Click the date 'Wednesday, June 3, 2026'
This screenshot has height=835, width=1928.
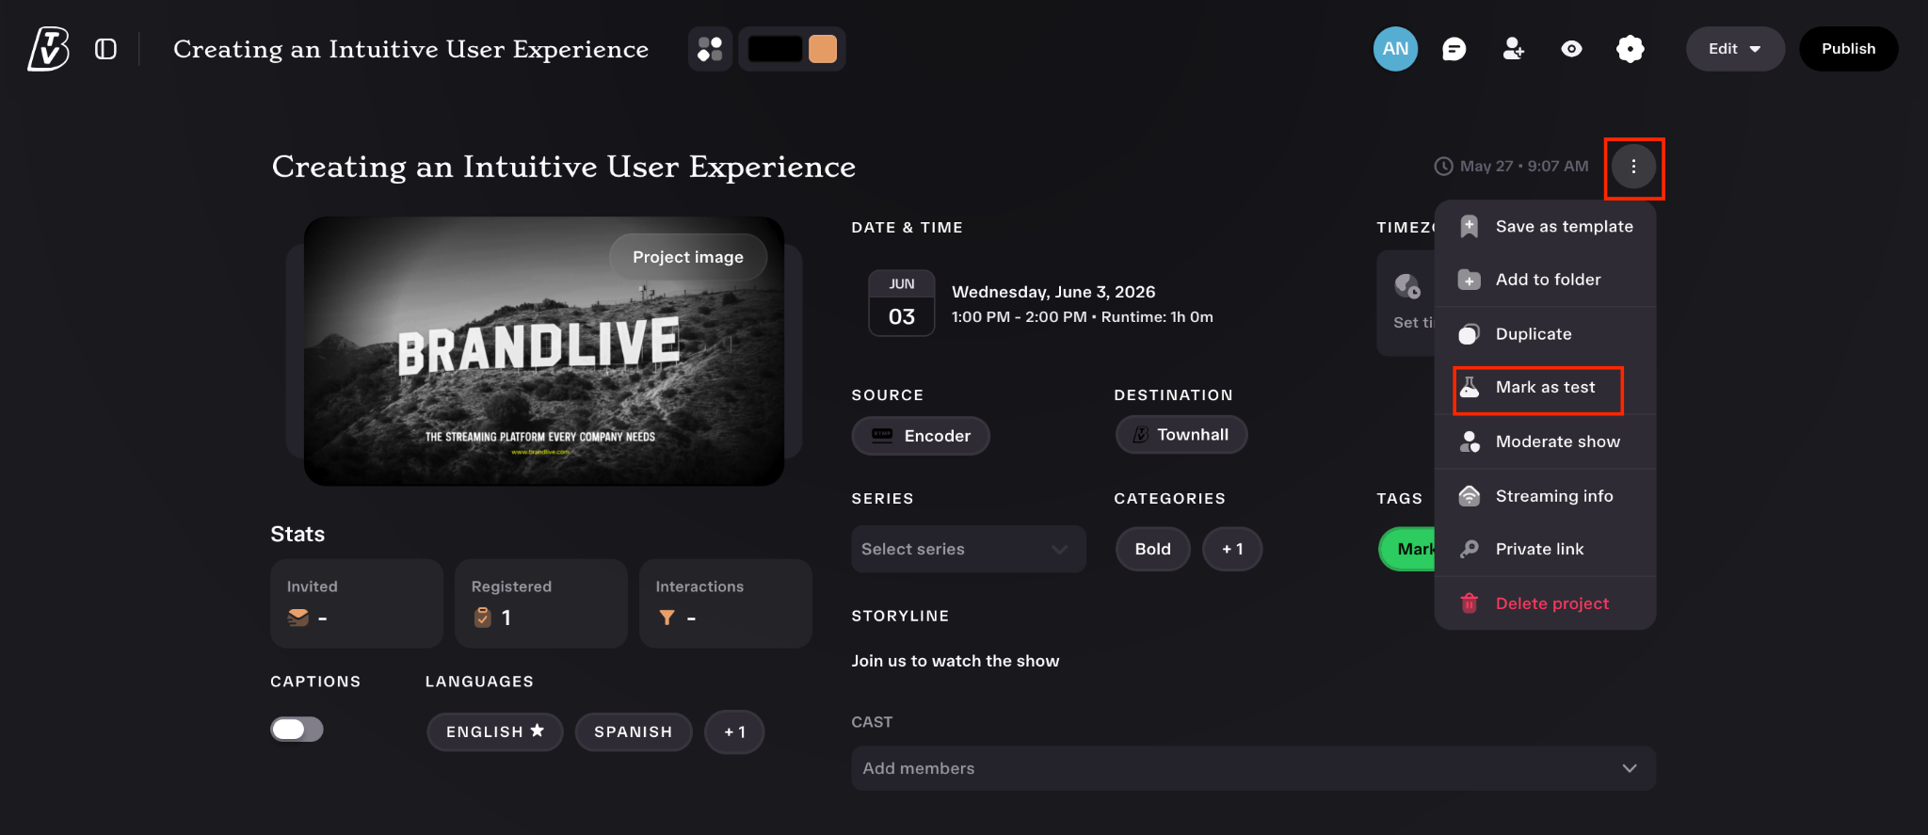coord(1053,292)
